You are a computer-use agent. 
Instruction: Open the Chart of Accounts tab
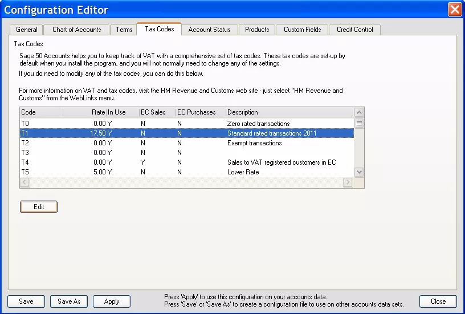76,30
